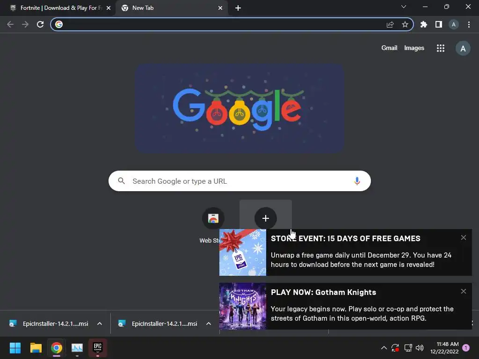Click the sync tray icon with red dot
479x359 pixels.
pyautogui.click(x=395, y=348)
